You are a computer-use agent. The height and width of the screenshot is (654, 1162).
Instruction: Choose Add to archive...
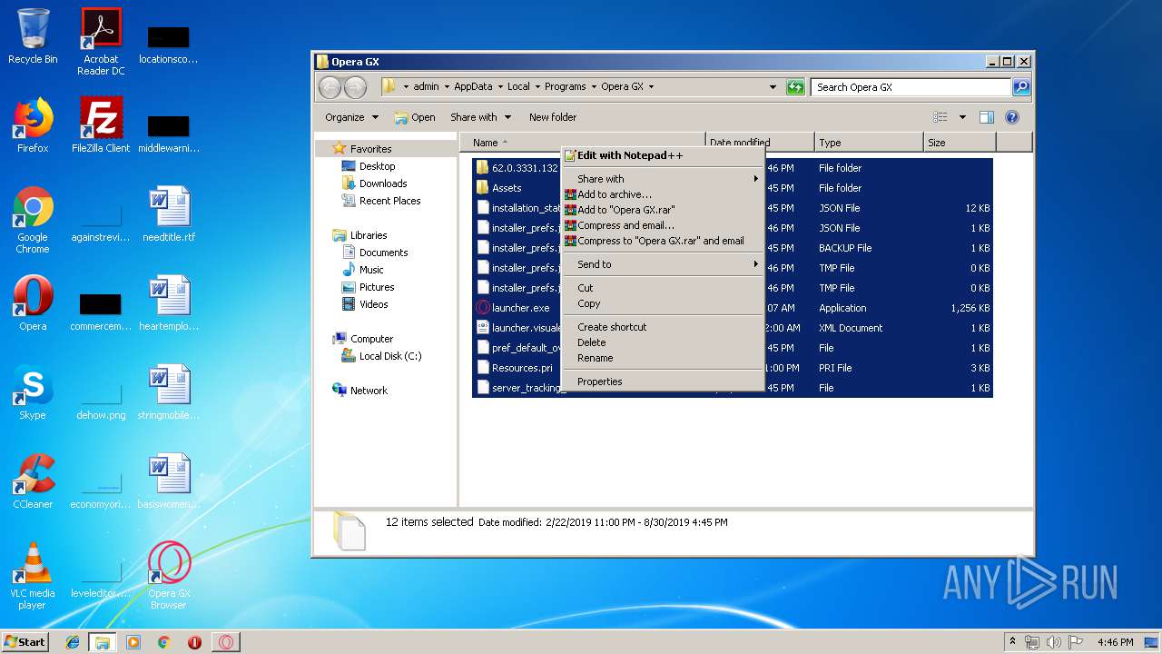[661, 194]
